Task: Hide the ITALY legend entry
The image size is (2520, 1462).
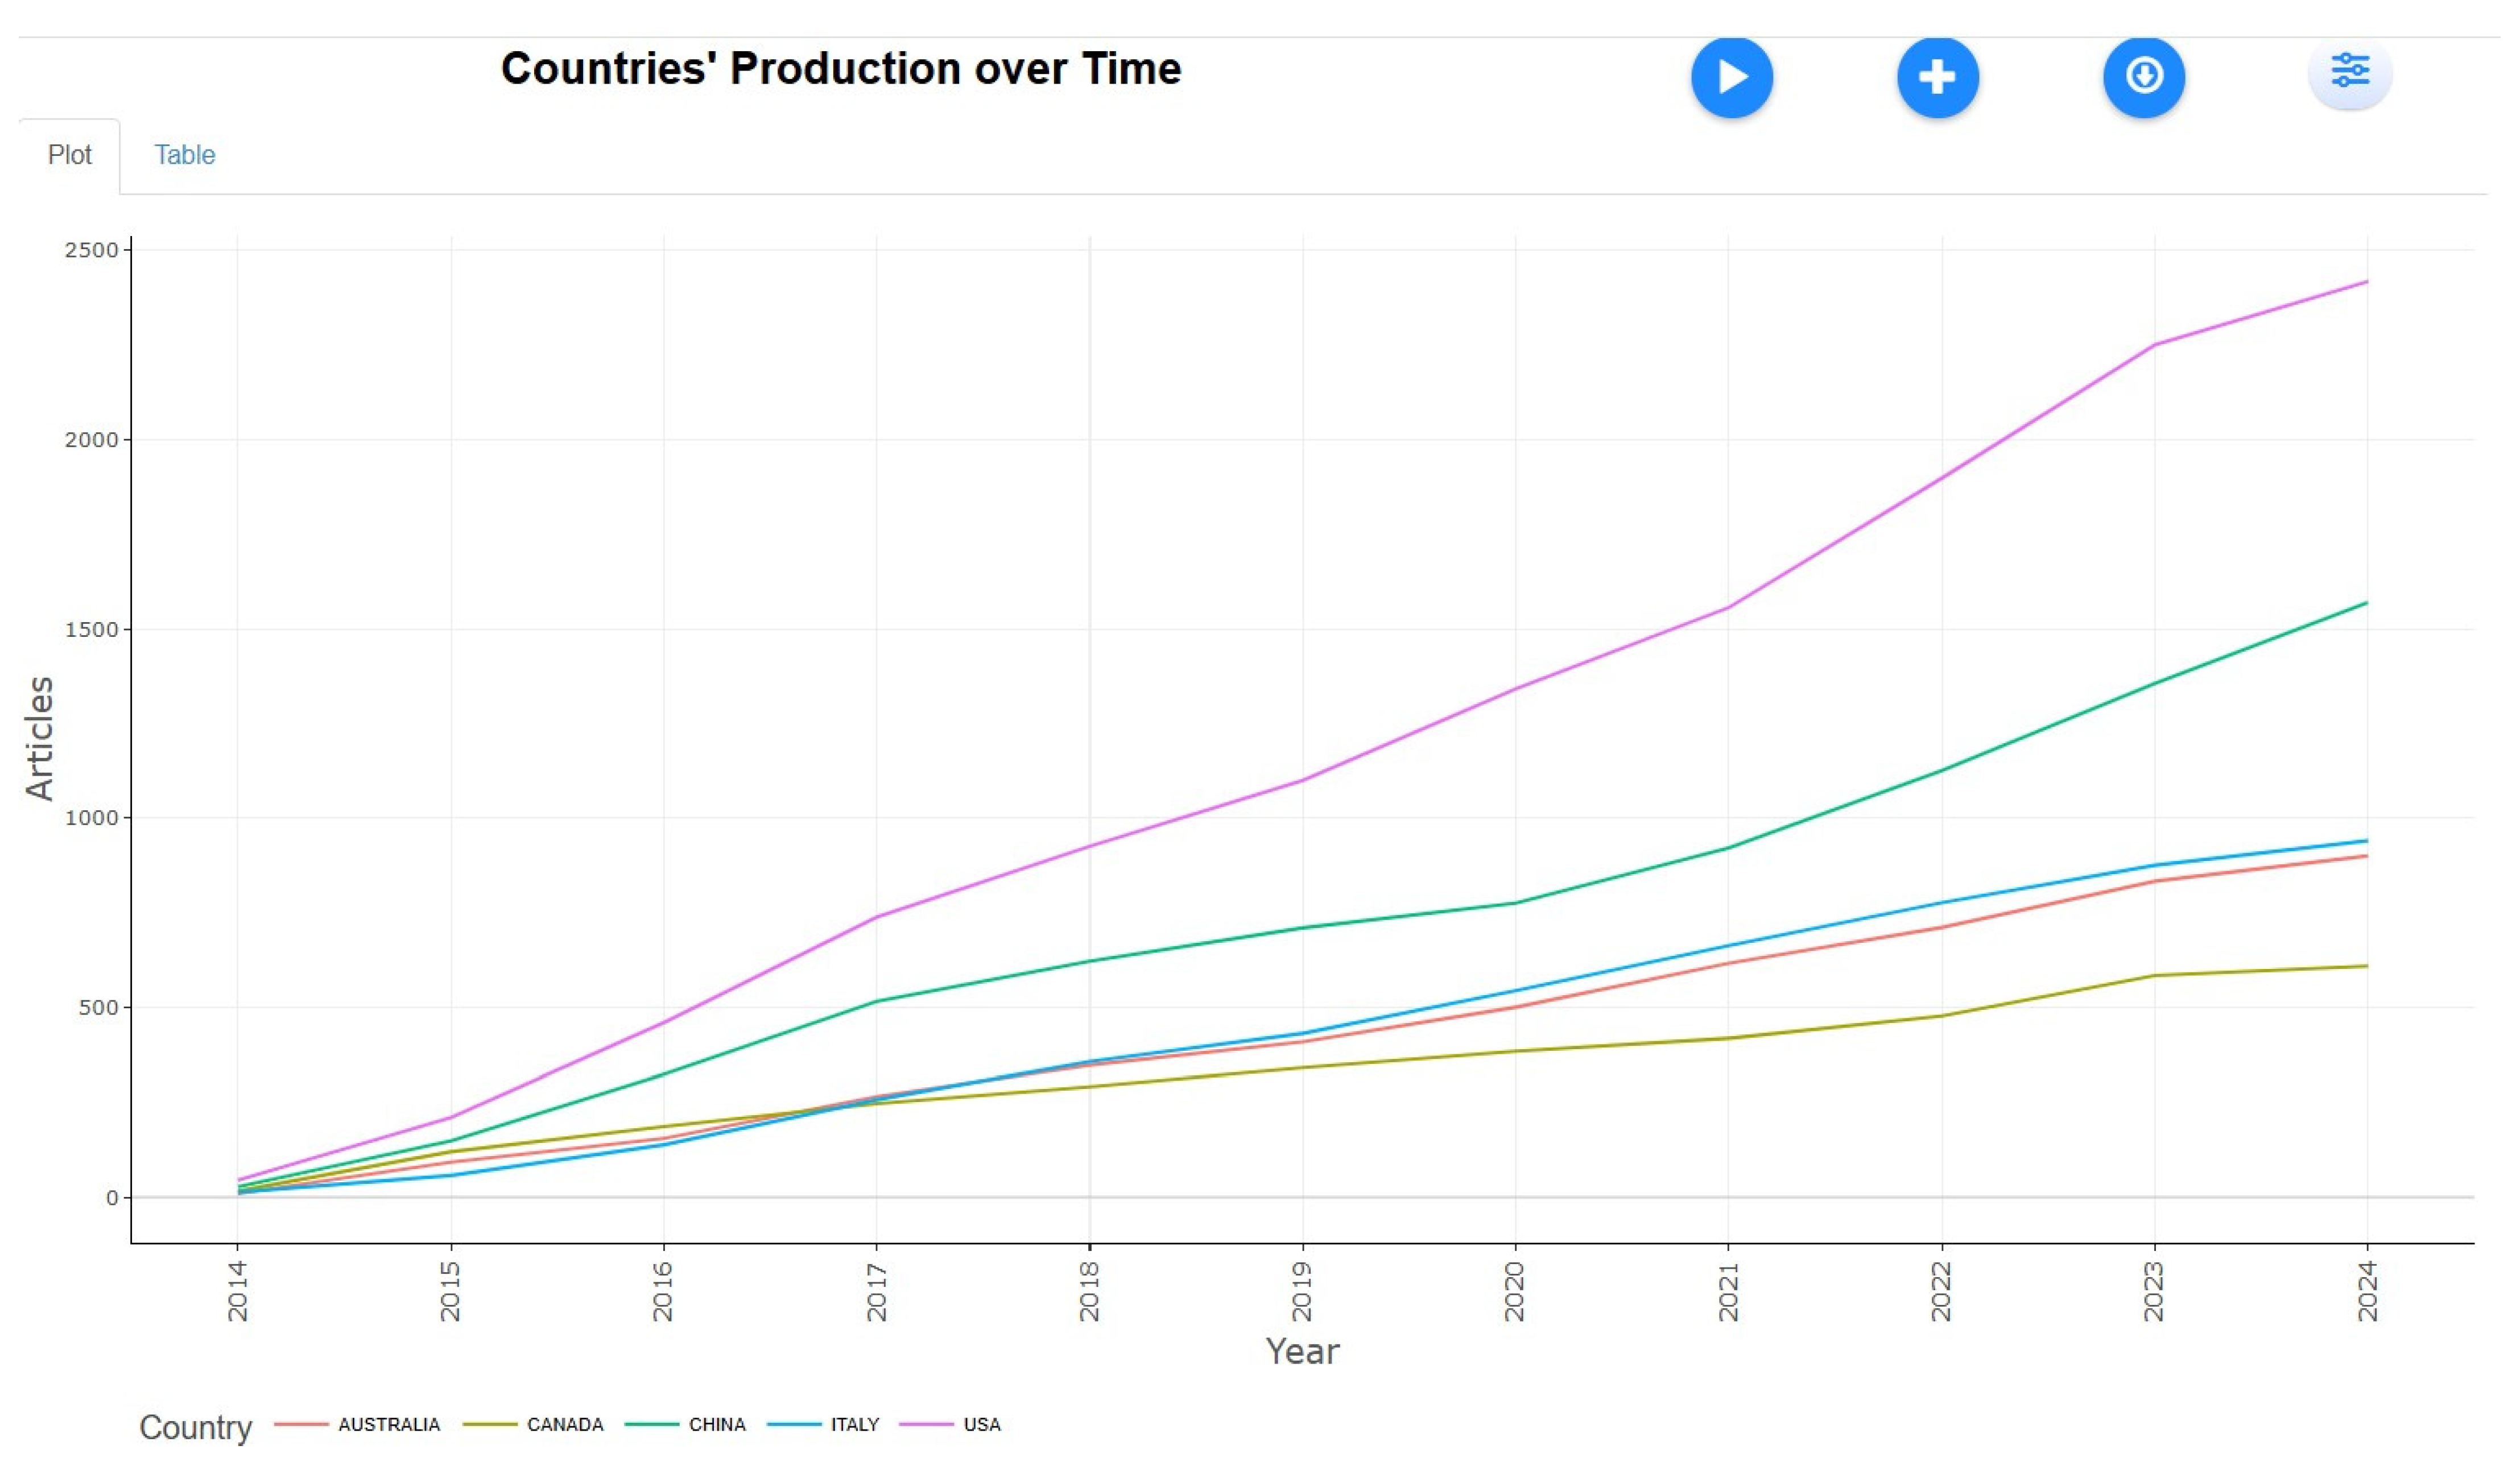Action: (854, 1424)
